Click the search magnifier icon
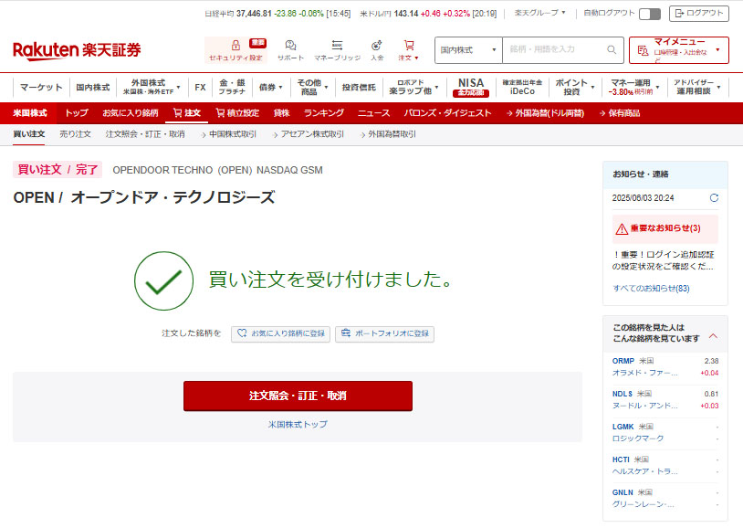The height and width of the screenshot is (528, 743). point(612,49)
